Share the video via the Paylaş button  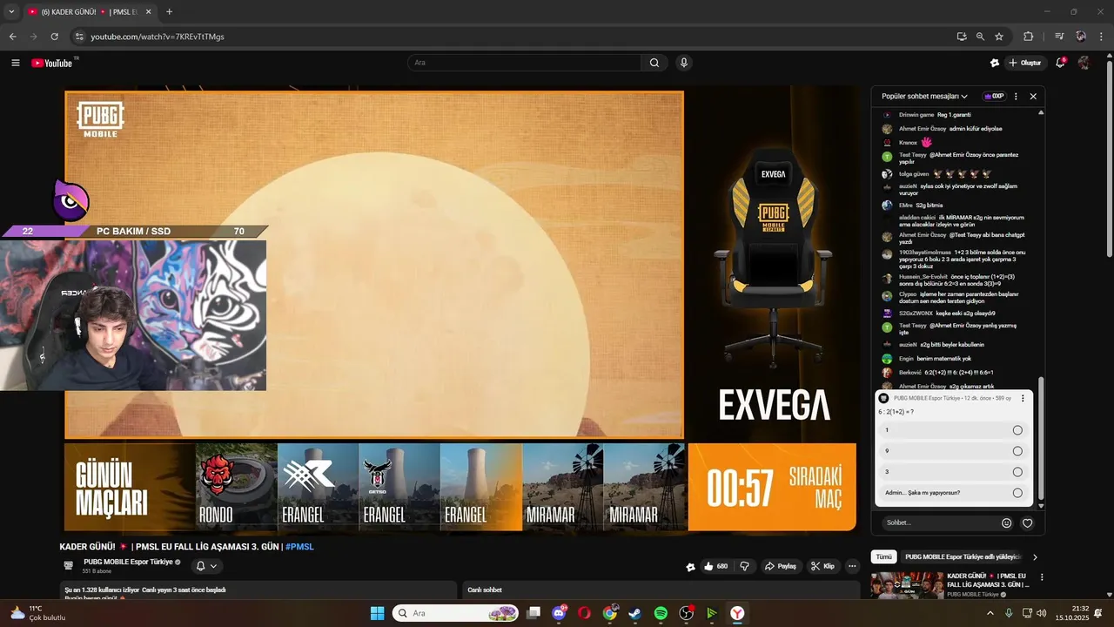[781, 566]
